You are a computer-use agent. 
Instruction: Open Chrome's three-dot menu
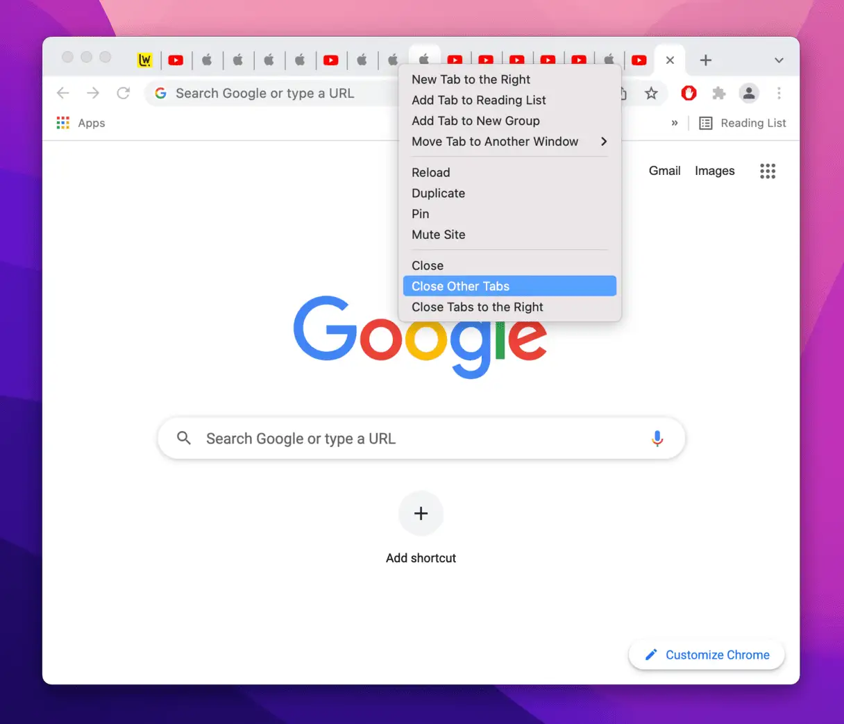click(779, 93)
